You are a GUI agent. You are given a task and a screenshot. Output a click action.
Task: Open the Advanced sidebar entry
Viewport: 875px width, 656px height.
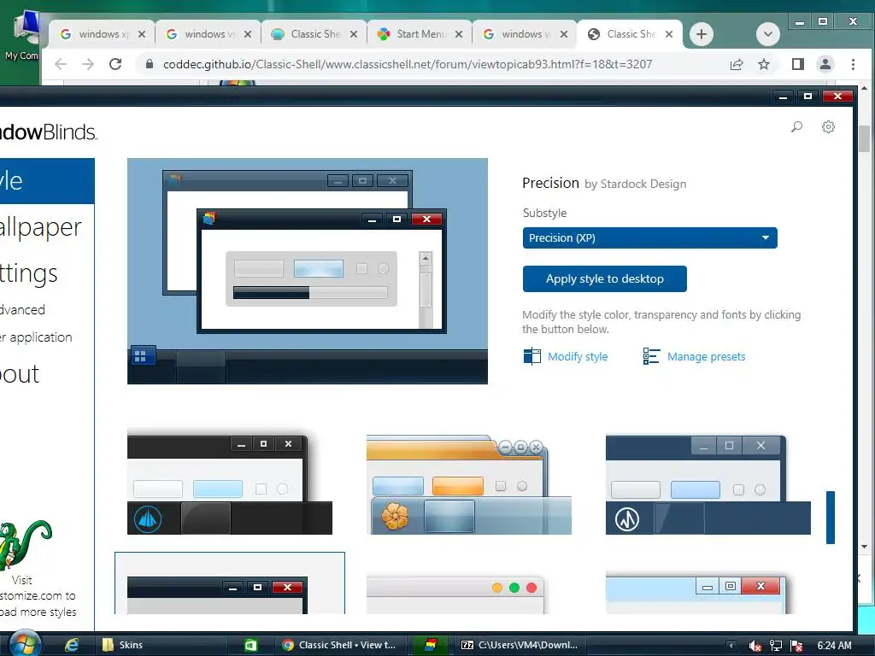[22, 309]
